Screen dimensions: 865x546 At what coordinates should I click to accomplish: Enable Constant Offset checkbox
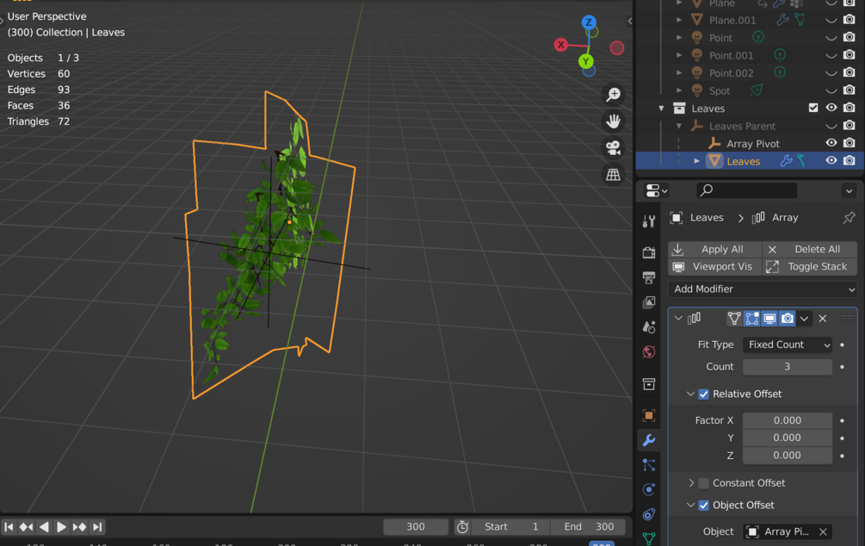(x=703, y=483)
